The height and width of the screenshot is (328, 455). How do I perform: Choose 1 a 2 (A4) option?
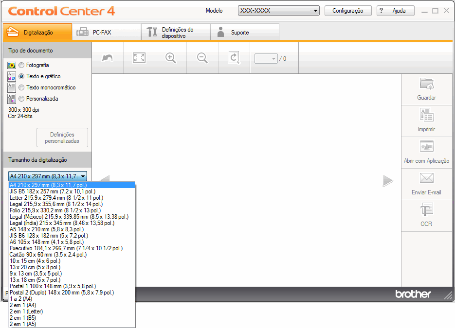(72, 299)
